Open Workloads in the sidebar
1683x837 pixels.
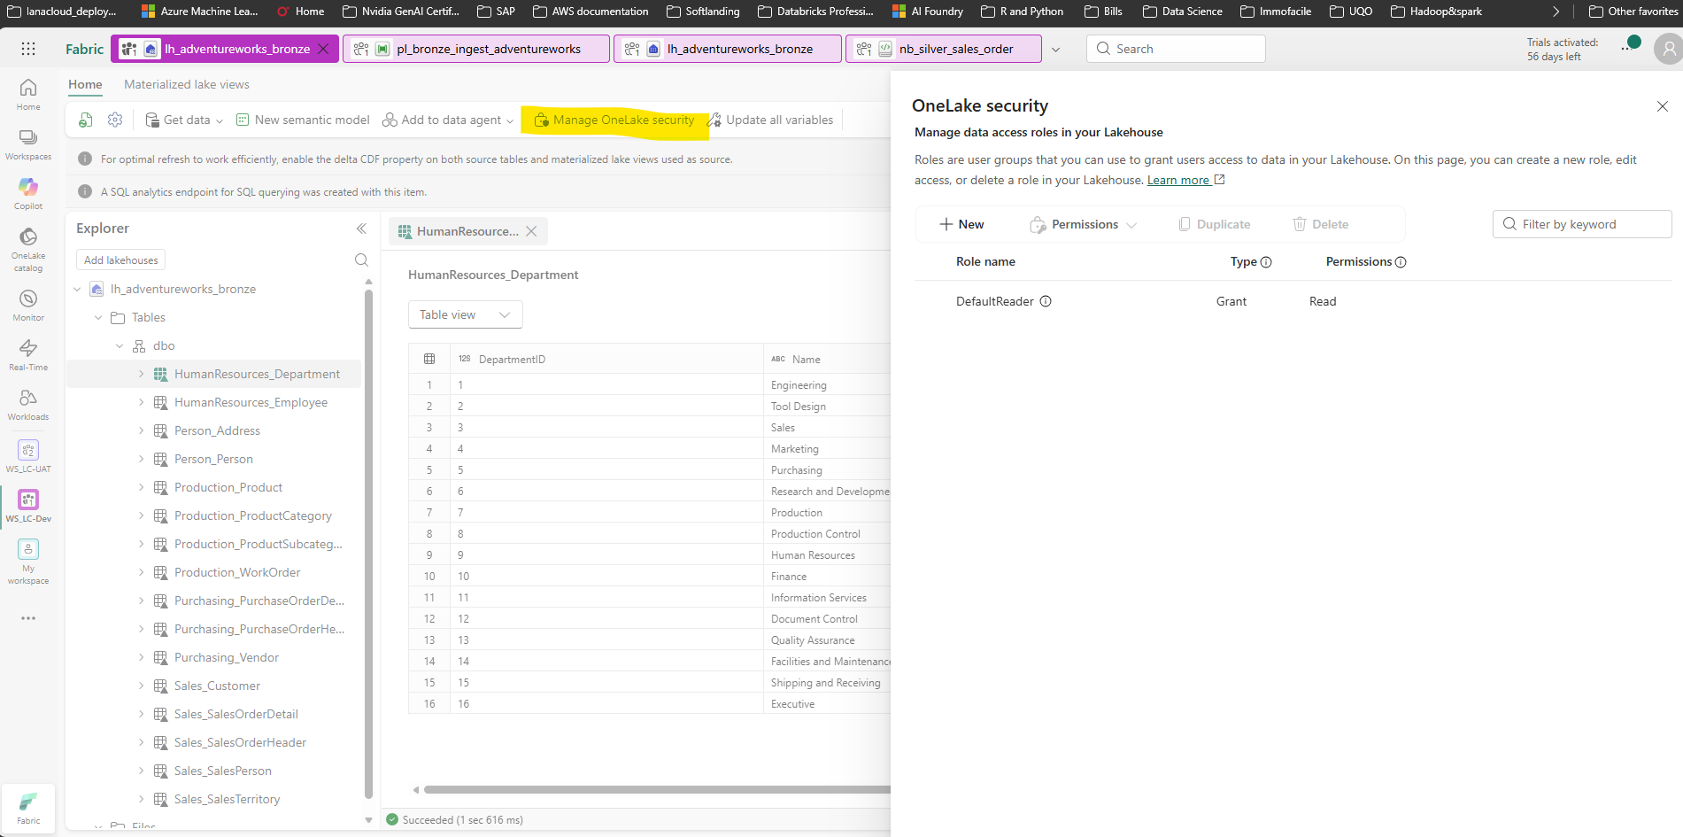(28, 405)
